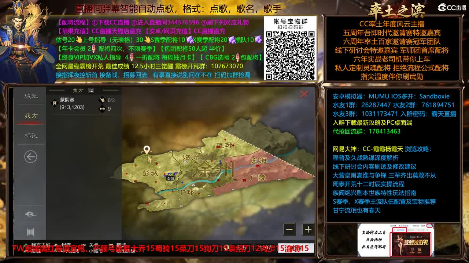Image resolution: width=469 pixels, height=263 pixels.
Task: Click the 帐号宝物群 heading text
Action: point(291,21)
